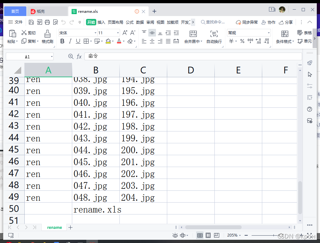Image resolution: width=320 pixels, height=243 pixels.
Task: Open the 文件 menu
Action: point(15,22)
